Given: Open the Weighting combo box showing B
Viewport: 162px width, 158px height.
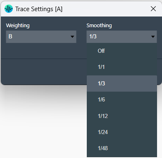Looking at the screenshot, I should tap(41, 37).
